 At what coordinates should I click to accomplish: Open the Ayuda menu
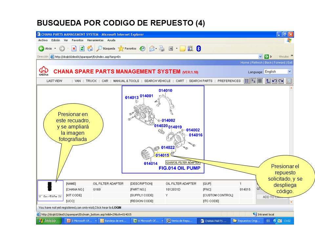click(x=111, y=40)
